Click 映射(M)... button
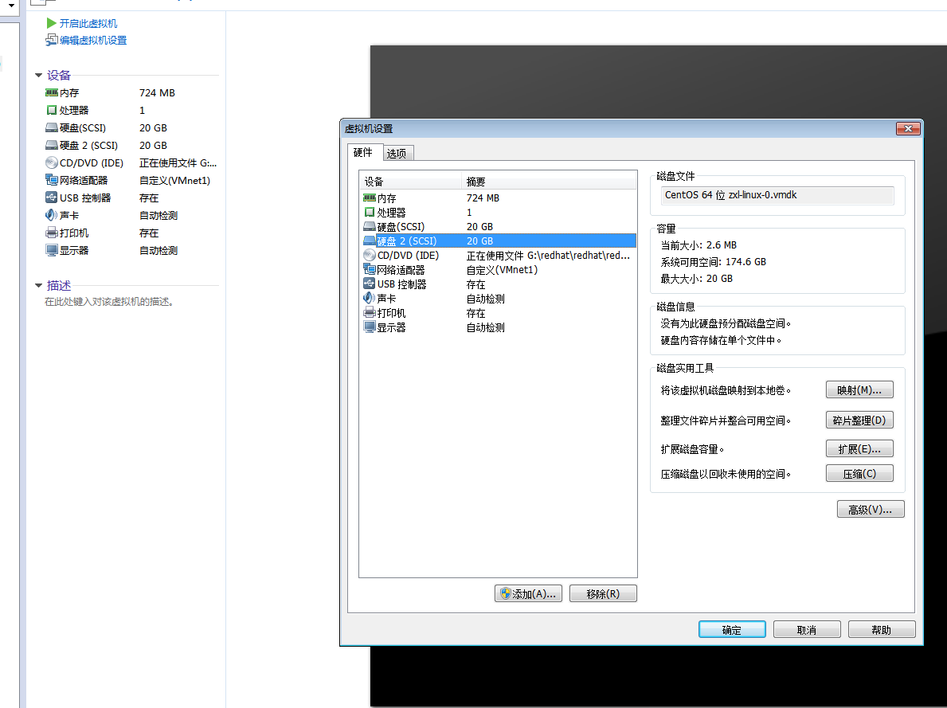The height and width of the screenshot is (708, 947). [x=859, y=390]
